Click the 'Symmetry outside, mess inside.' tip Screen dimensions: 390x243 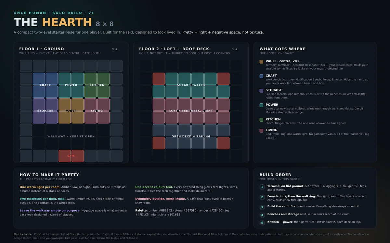click(x=161, y=199)
